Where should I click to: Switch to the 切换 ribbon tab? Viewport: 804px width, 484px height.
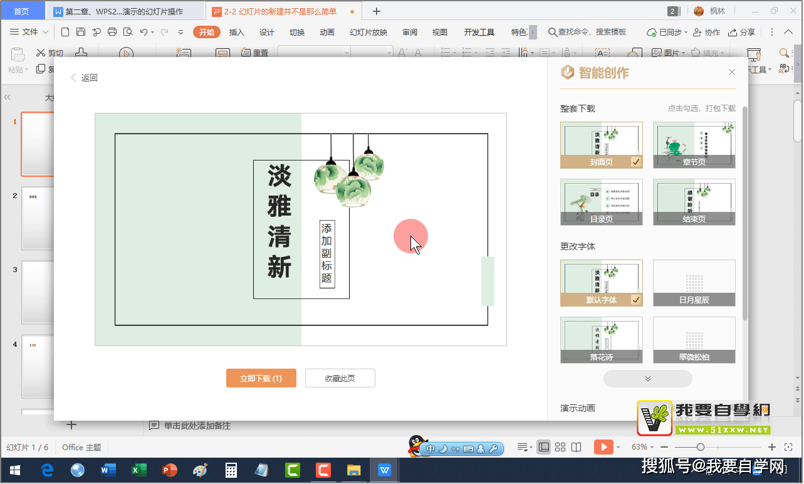(x=297, y=32)
